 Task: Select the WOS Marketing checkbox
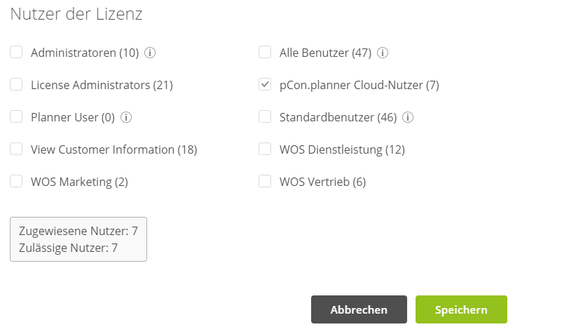pos(16,181)
